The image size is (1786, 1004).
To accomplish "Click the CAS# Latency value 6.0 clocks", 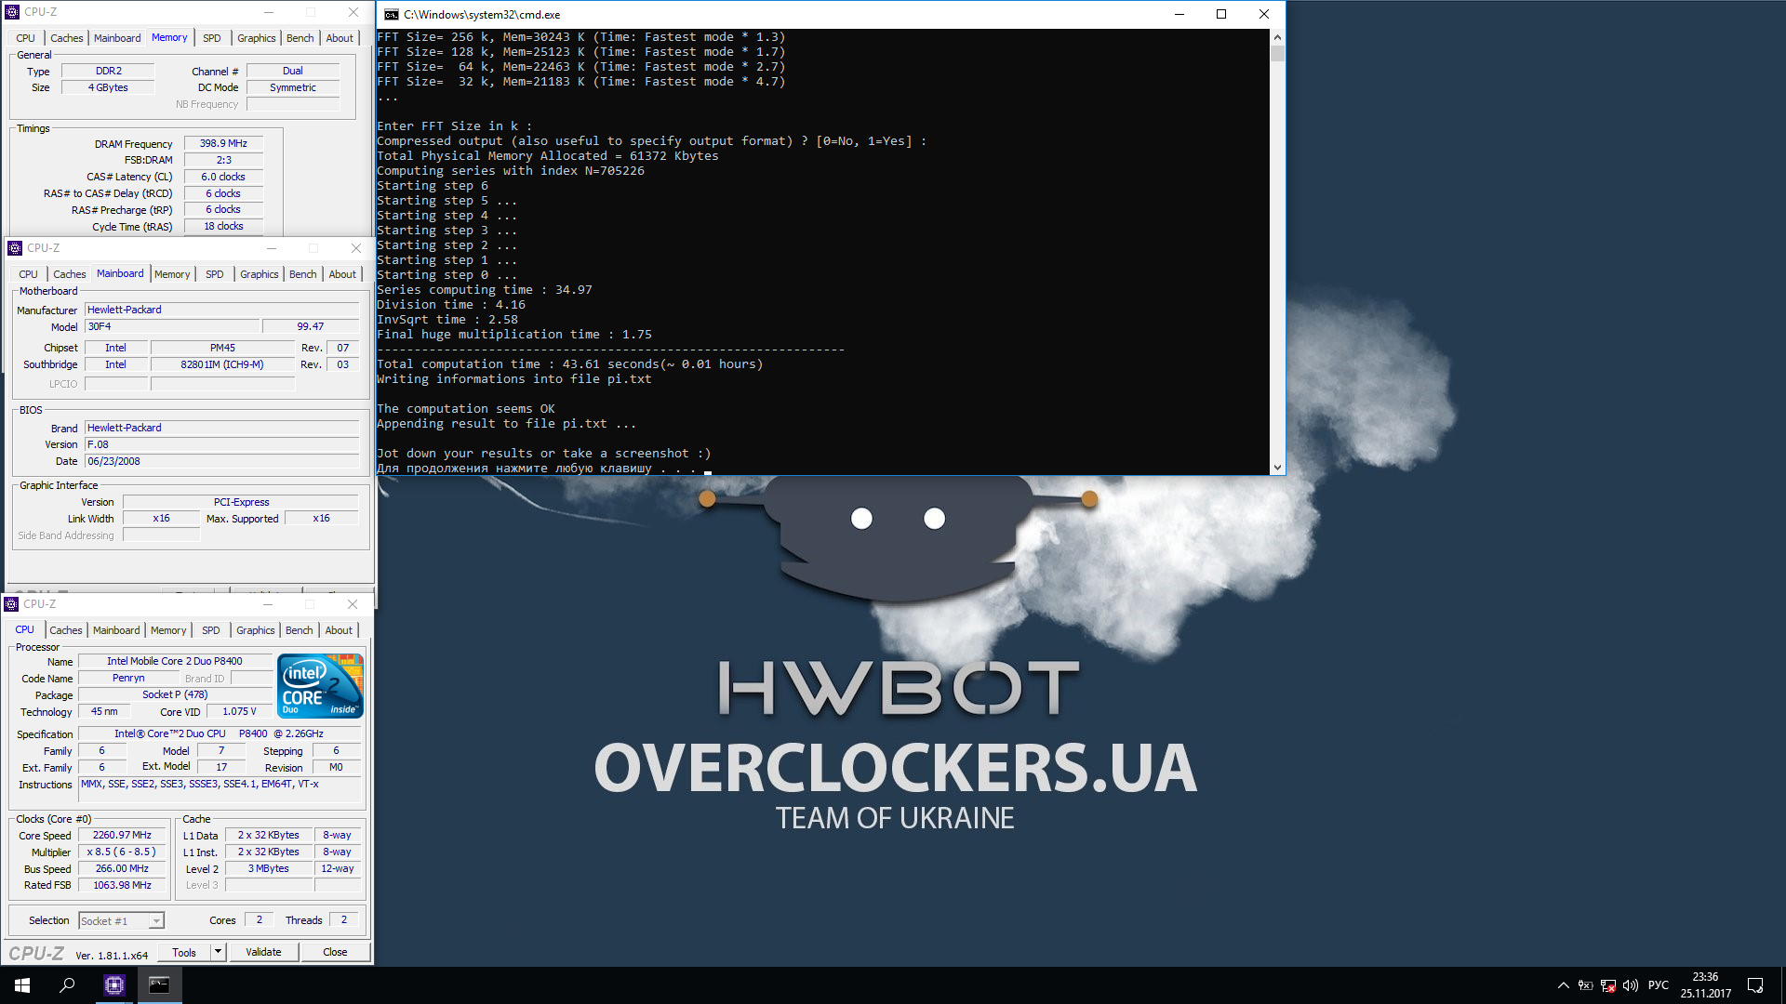I will coord(223,177).
